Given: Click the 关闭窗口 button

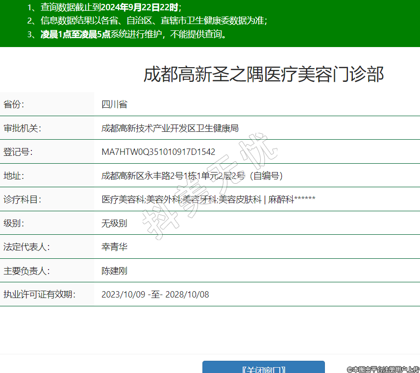Looking at the screenshot, I should (x=263, y=368).
